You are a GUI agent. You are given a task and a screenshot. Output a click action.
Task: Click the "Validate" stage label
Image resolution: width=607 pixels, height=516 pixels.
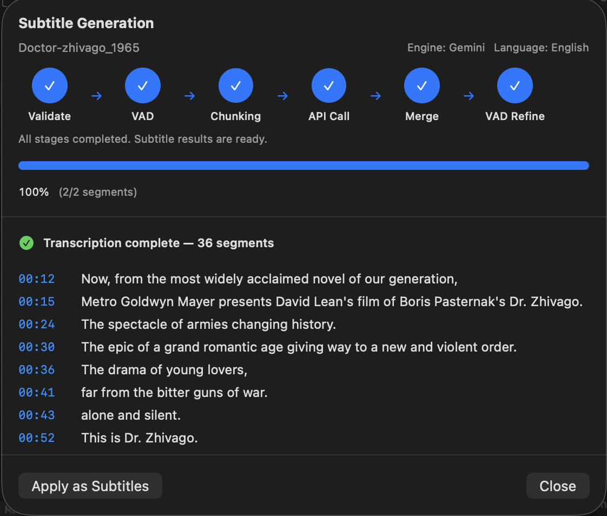(x=50, y=116)
